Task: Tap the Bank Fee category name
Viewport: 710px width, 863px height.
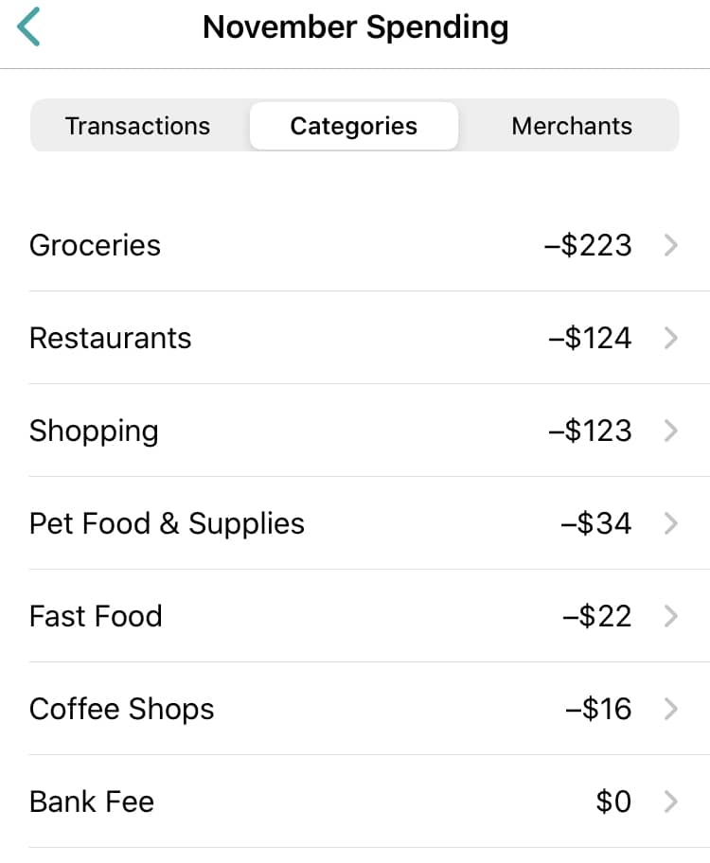Action: 92,801
